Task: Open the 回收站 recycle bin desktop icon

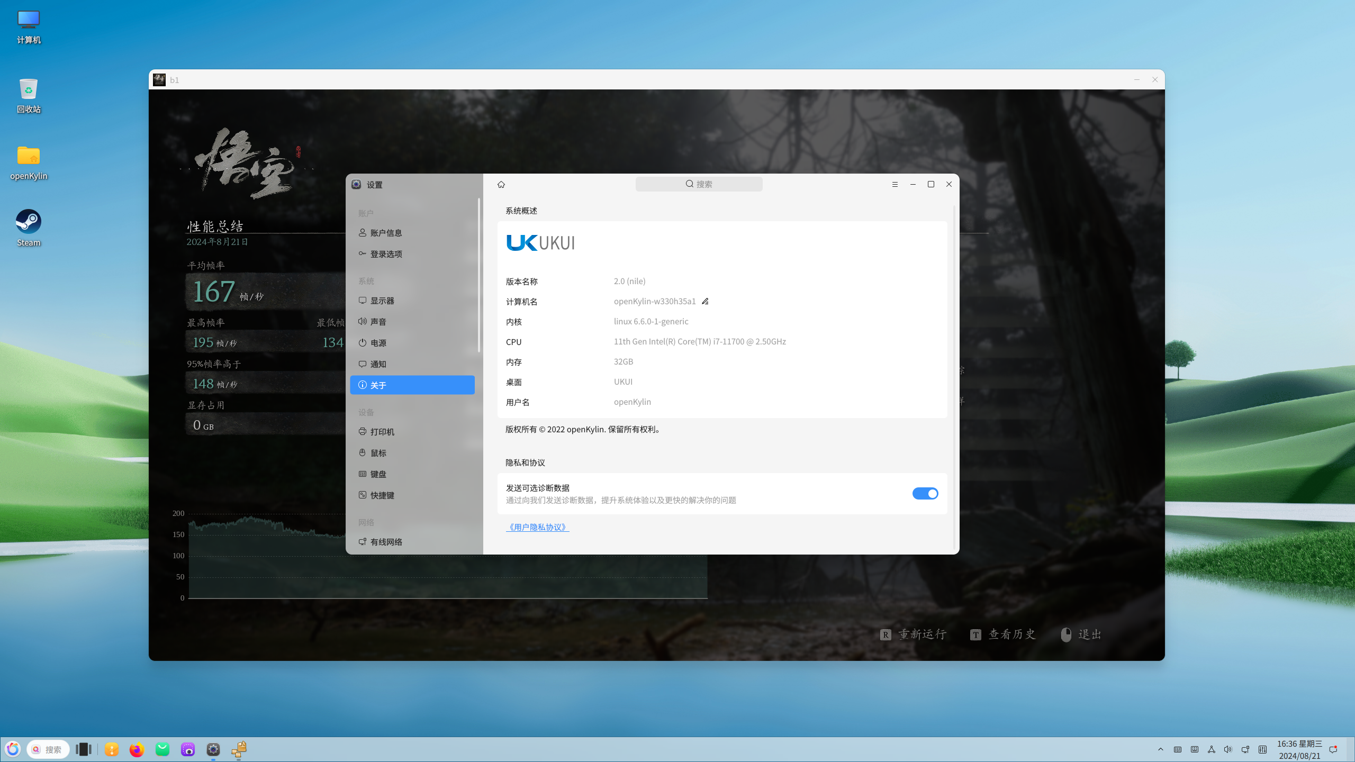Action: [29, 96]
